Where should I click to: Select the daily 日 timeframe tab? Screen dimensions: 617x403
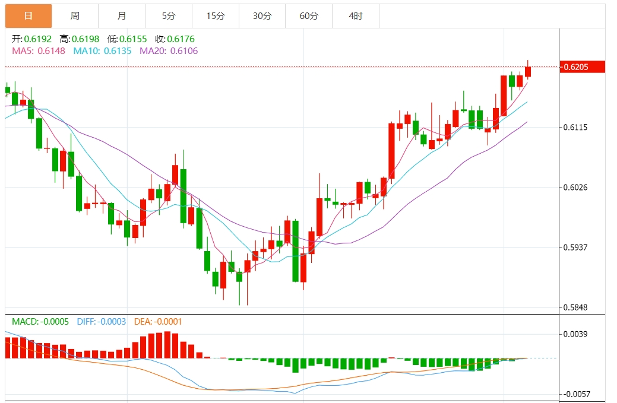pyautogui.click(x=29, y=15)
